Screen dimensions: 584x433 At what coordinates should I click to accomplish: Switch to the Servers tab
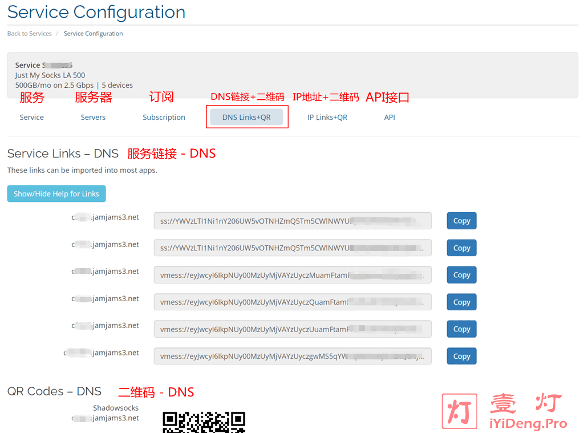click(x=93, y=118)
